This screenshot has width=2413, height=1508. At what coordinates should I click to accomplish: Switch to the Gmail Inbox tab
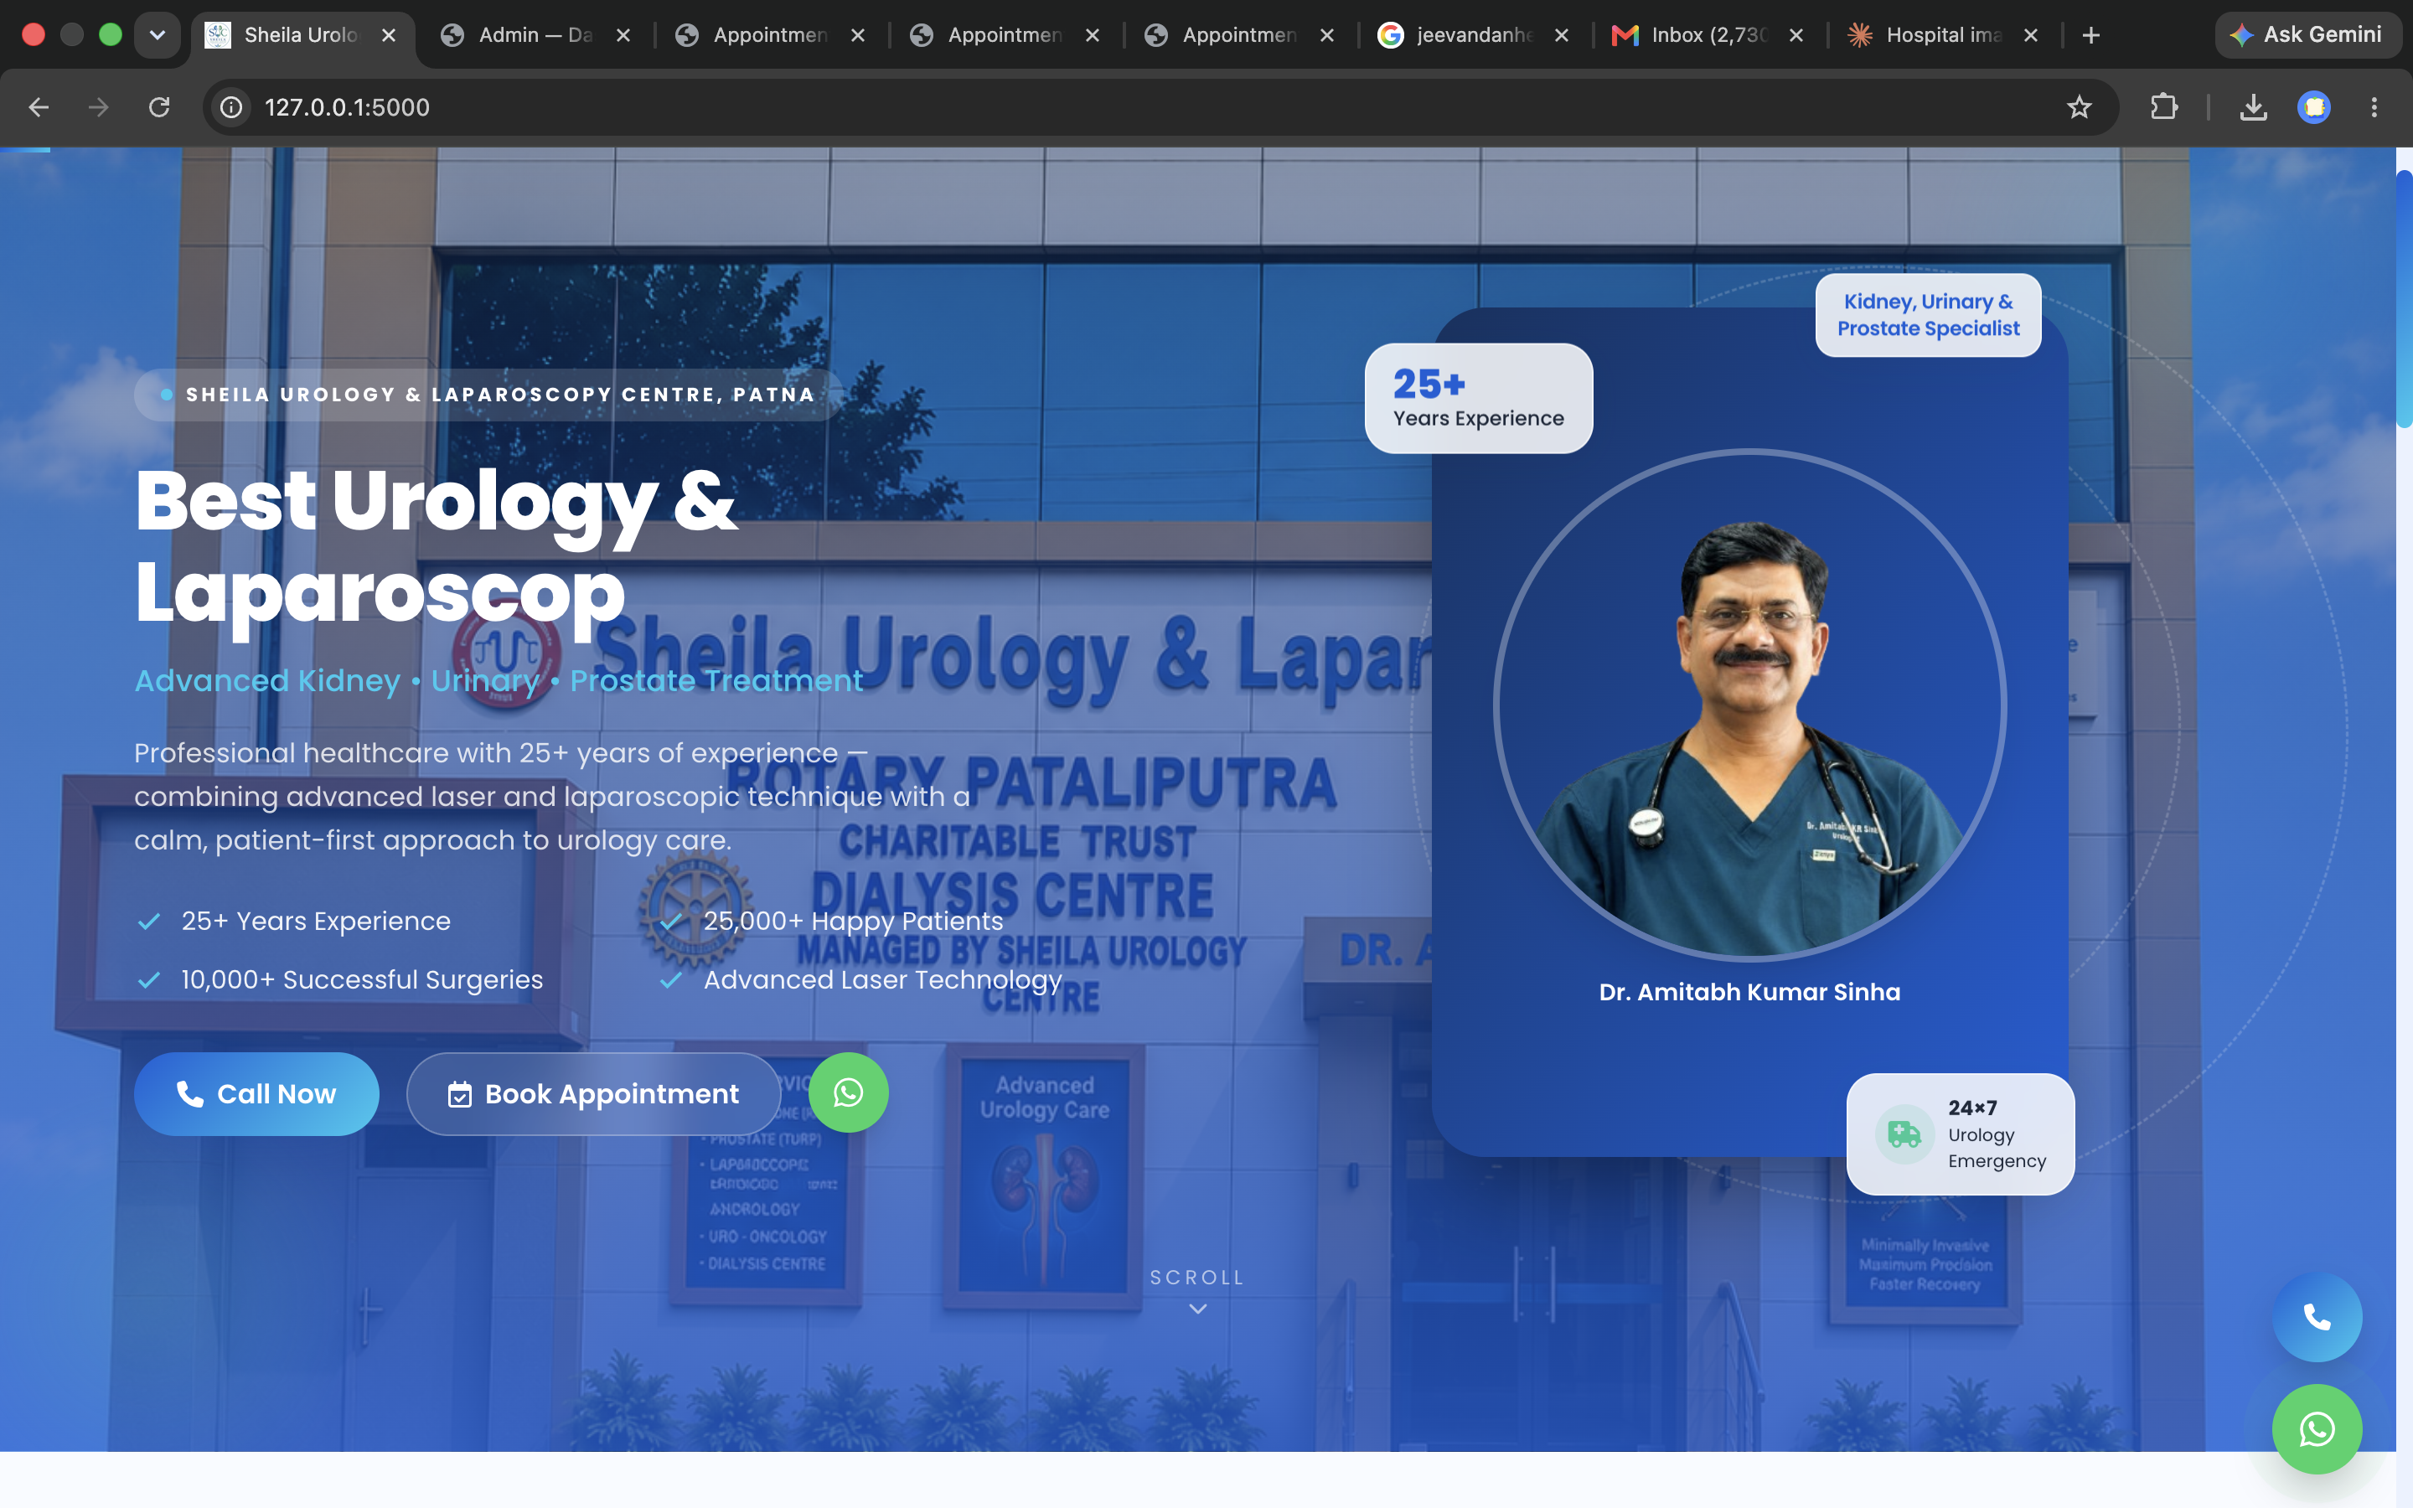1709,35
